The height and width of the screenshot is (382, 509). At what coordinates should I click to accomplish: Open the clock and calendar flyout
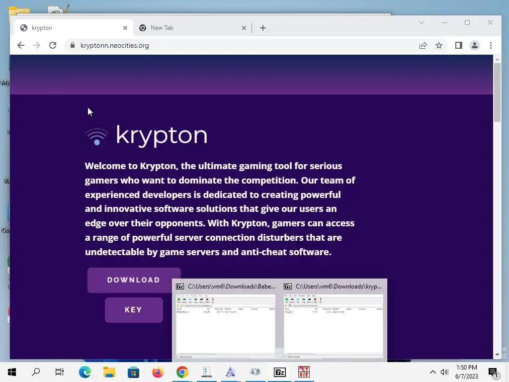[466, 372]
